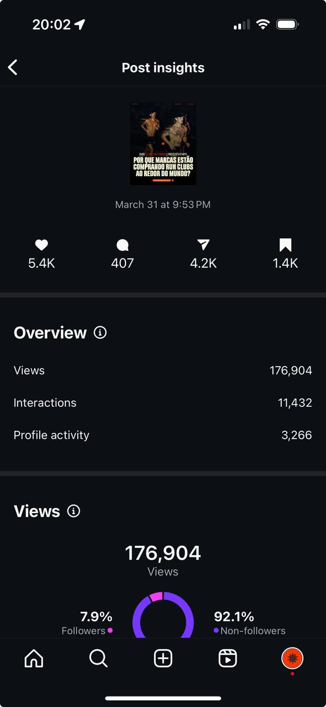
Task: Select the Views row showing 176,904
Action: pyautogui.click(x=163, y=371)
